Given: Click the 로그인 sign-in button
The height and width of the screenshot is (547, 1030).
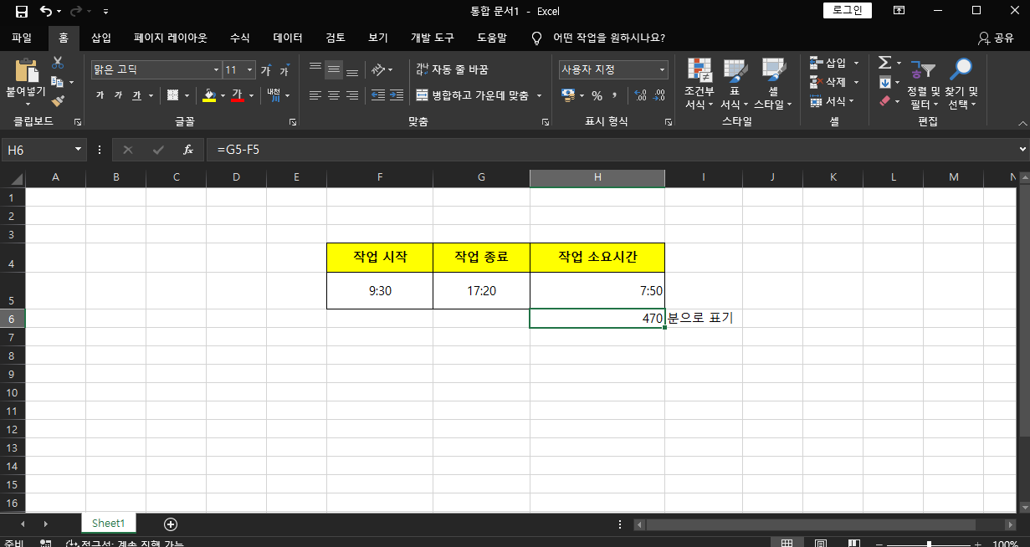Looking at the screenshot, I should click(x=848, y=11).
